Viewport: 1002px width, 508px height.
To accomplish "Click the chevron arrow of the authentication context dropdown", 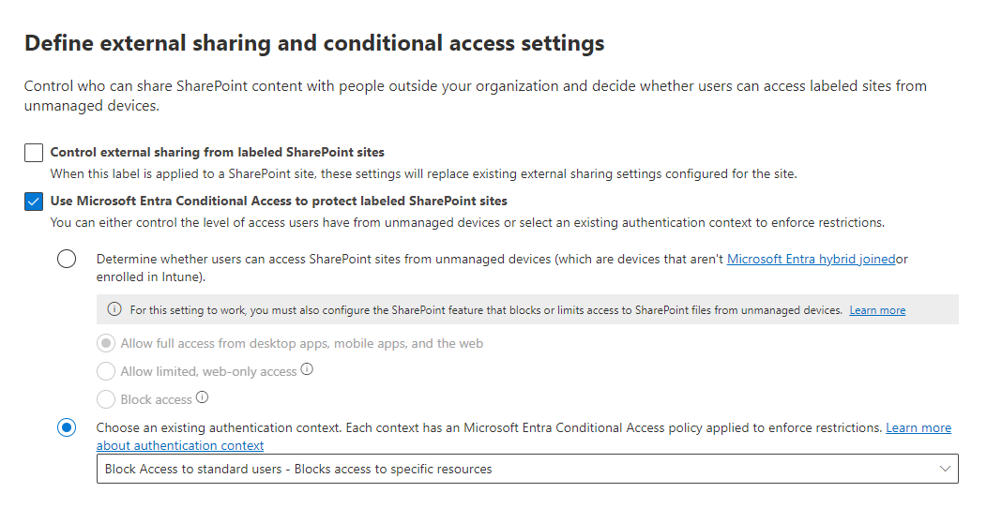I will (x=944, y=469).
